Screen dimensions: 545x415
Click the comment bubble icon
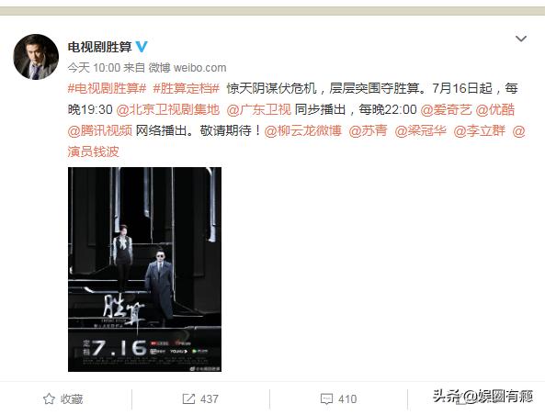click(x=326, y=399)
